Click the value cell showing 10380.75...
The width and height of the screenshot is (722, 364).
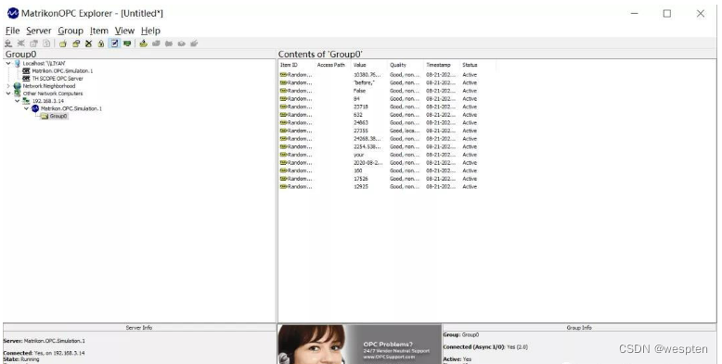(367, 75)
